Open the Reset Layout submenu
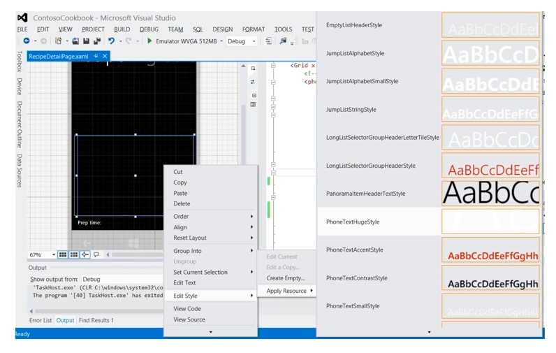 [x=211, y=238]
